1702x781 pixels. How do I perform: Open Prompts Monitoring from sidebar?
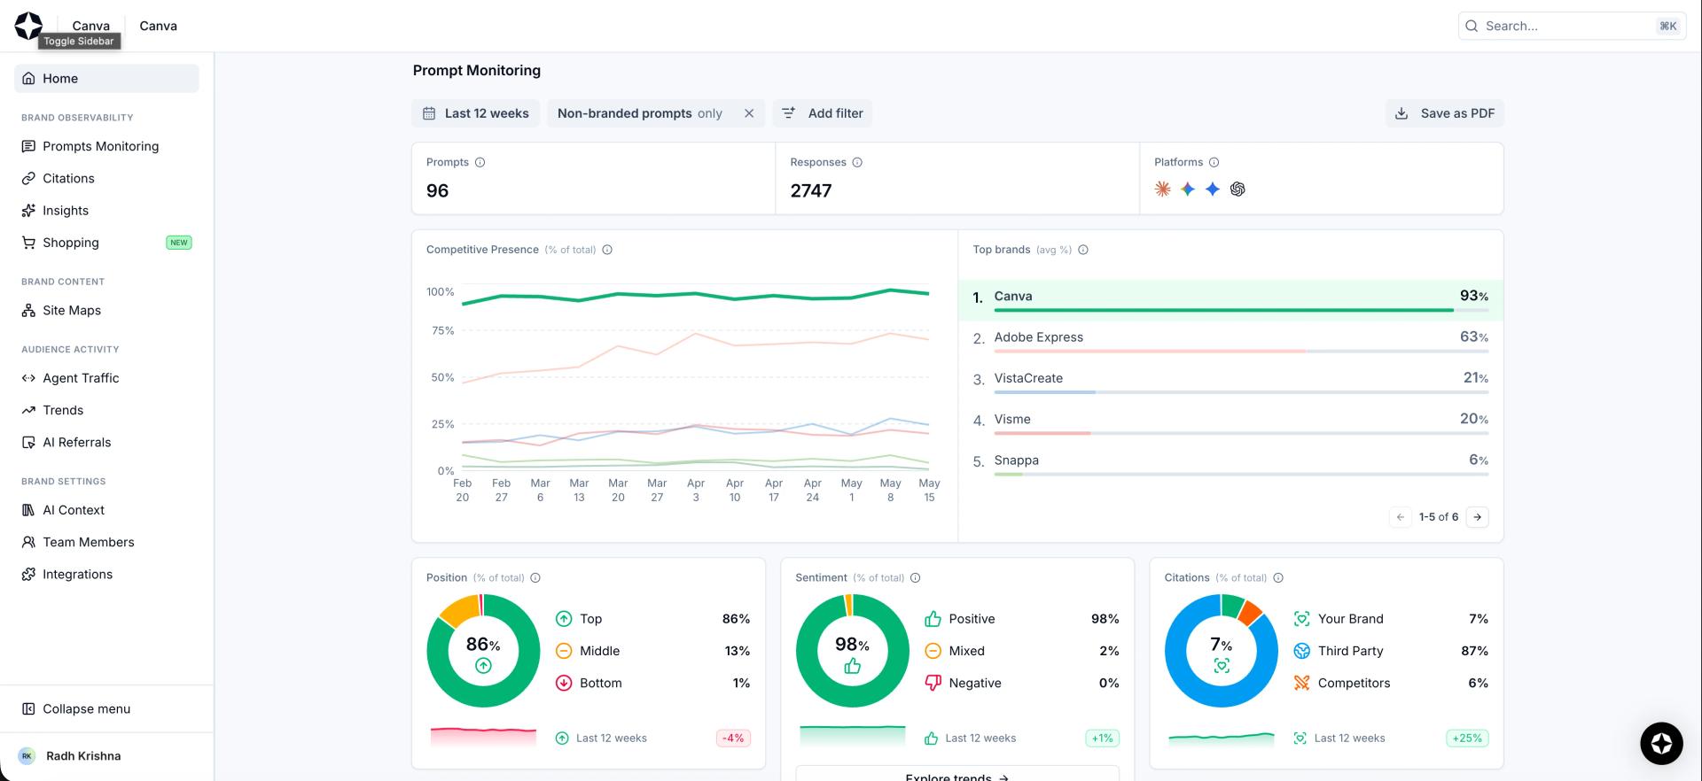click(106, 146)
